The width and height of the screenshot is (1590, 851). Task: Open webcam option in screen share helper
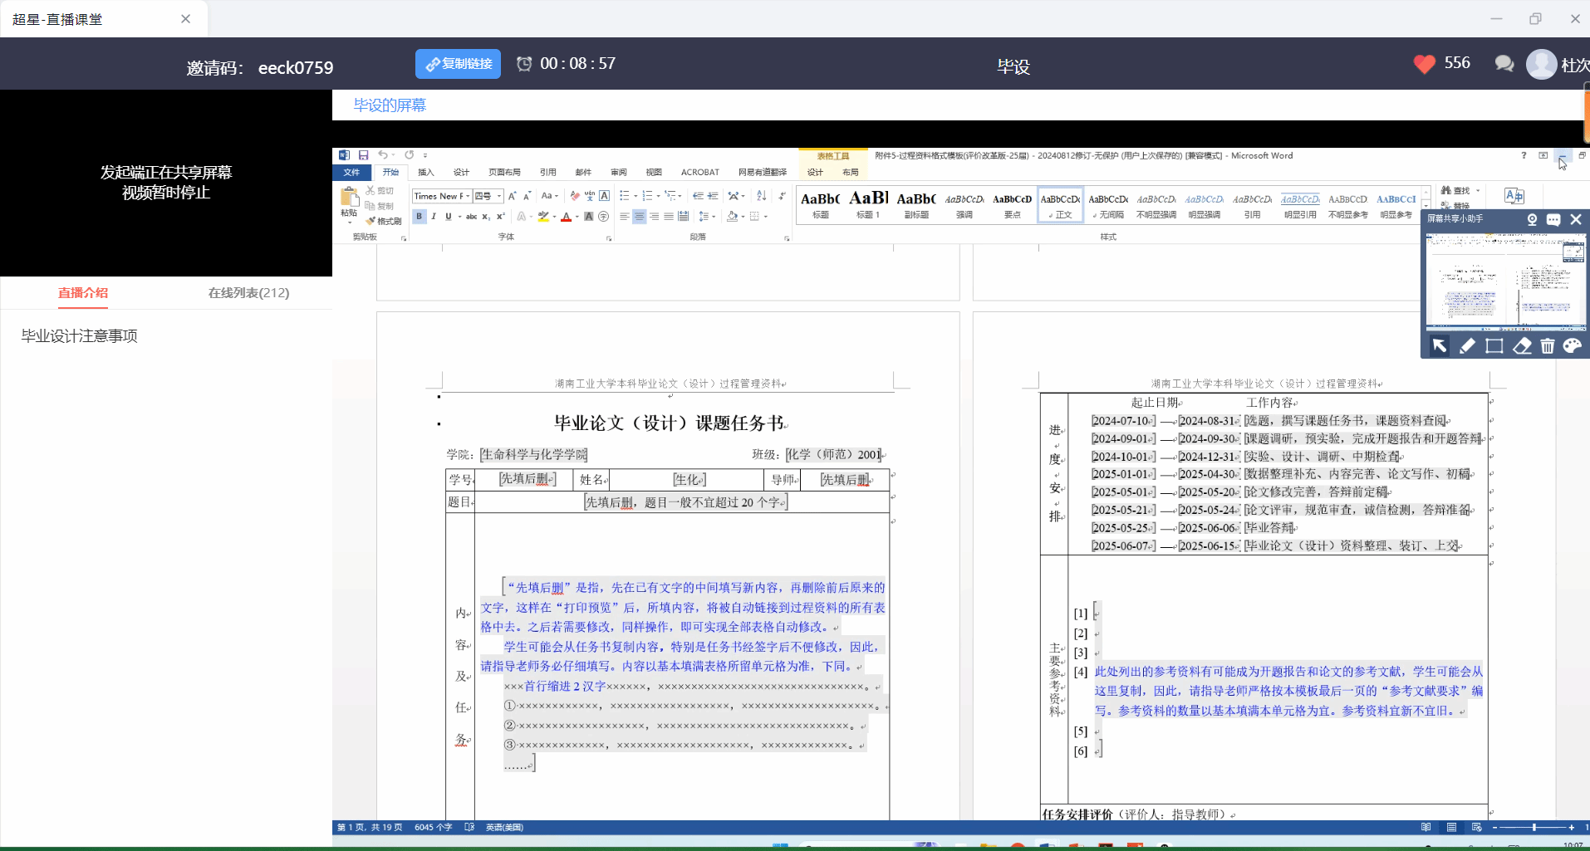point(1532,219)
